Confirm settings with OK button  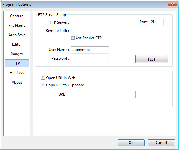(131, 143)
